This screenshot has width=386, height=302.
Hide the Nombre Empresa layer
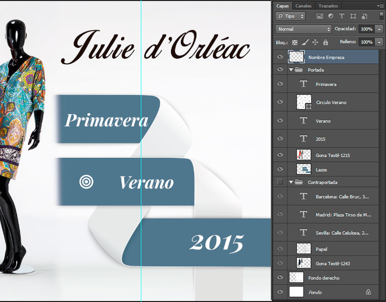click(x=280, y=57)
